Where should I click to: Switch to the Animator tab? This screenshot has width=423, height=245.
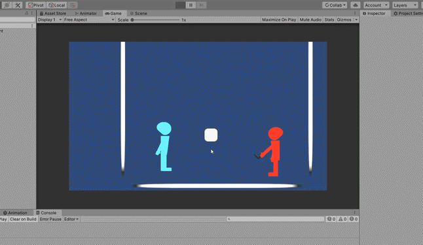click(x=86, y=13)
